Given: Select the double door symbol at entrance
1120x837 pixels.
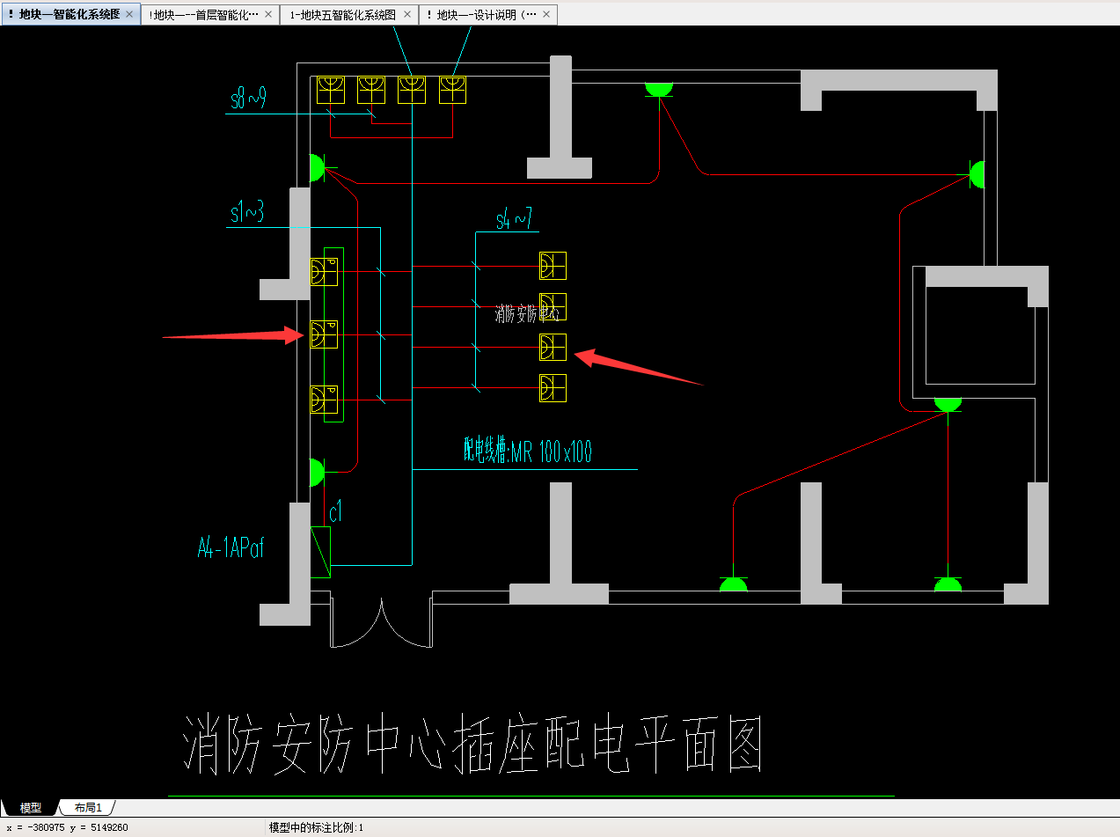Looking at the screenshot, I should [381, 621].
